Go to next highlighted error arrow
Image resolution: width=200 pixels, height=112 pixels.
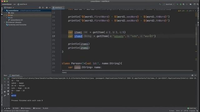point(195,11)
